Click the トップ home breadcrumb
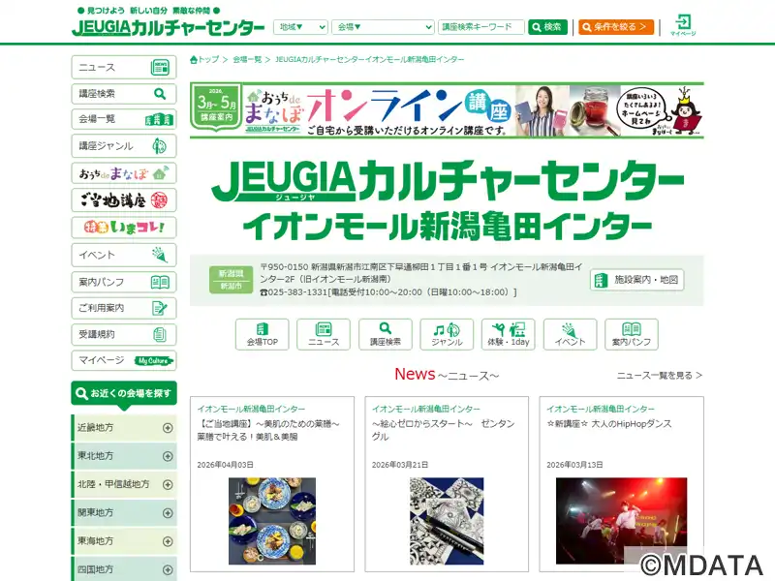This screenshot has width=775, height=581. coord(204,59)
